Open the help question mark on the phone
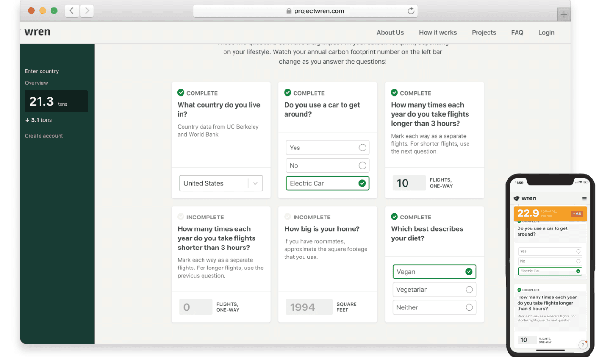The width and height of the screenshot is (610, 357). pyautogui.click(x=582, y=345)
